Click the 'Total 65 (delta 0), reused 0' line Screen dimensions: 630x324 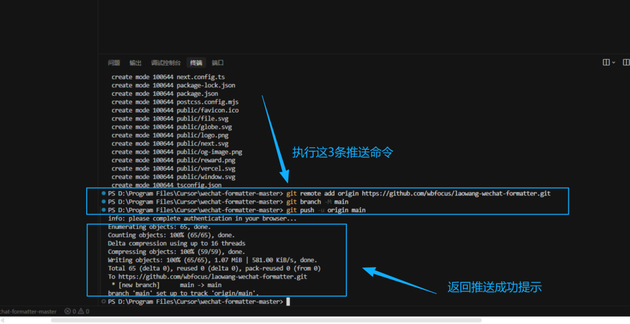[214, 268]
